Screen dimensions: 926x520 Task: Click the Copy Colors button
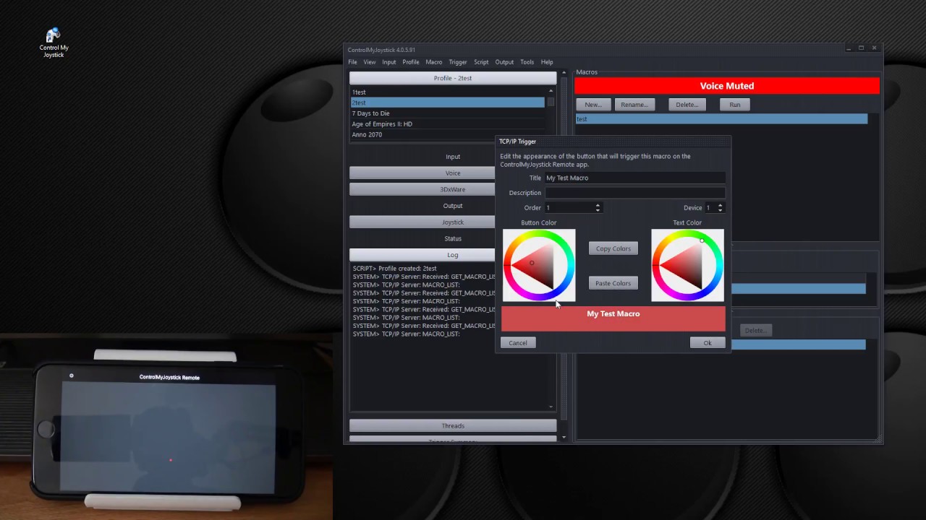613,248
